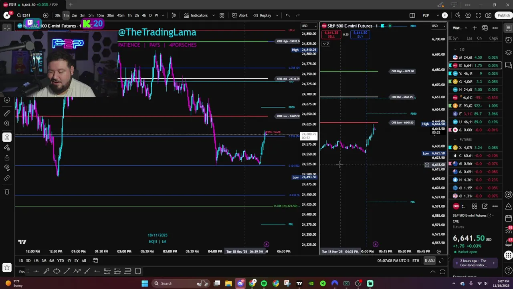Screen dimensions: 513x289
Task: Collapse the S&P chart indicator legend
Action: [326, 44]
